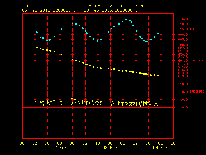Click the 09 Feb date label
206x155 pixels.
(x=161, y=148)
